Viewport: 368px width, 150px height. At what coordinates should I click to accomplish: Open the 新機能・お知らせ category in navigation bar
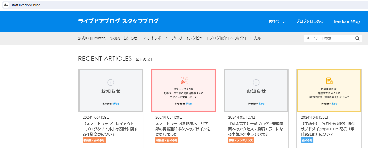(124, 38)
